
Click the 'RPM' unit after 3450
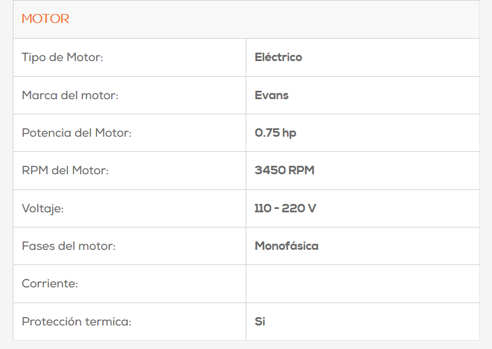(x=302, y=171)
